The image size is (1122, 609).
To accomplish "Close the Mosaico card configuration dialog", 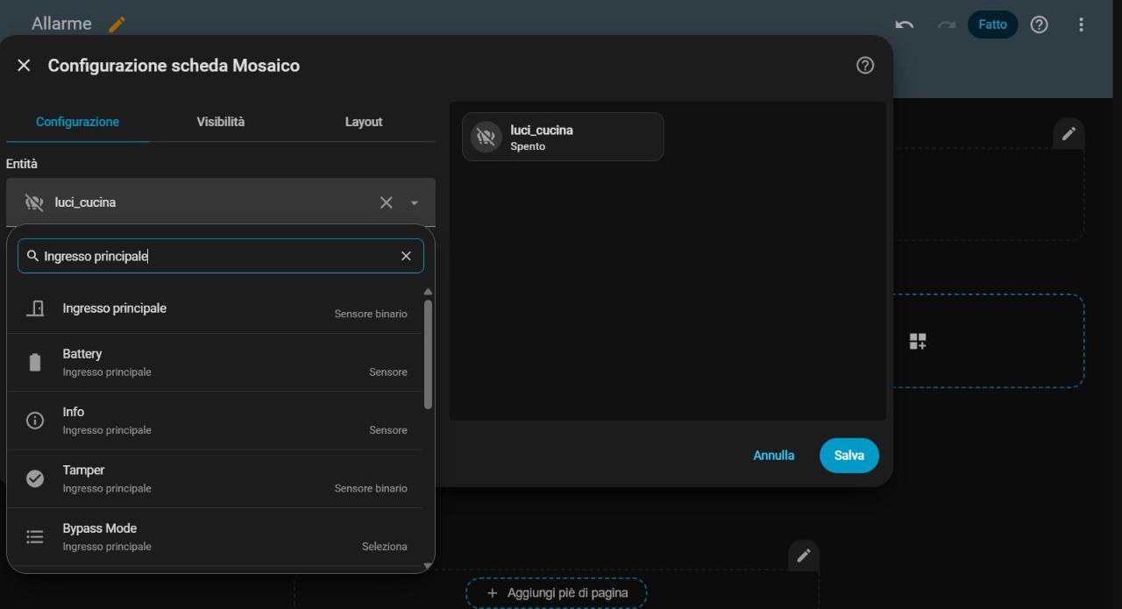I will pos(24,66).
